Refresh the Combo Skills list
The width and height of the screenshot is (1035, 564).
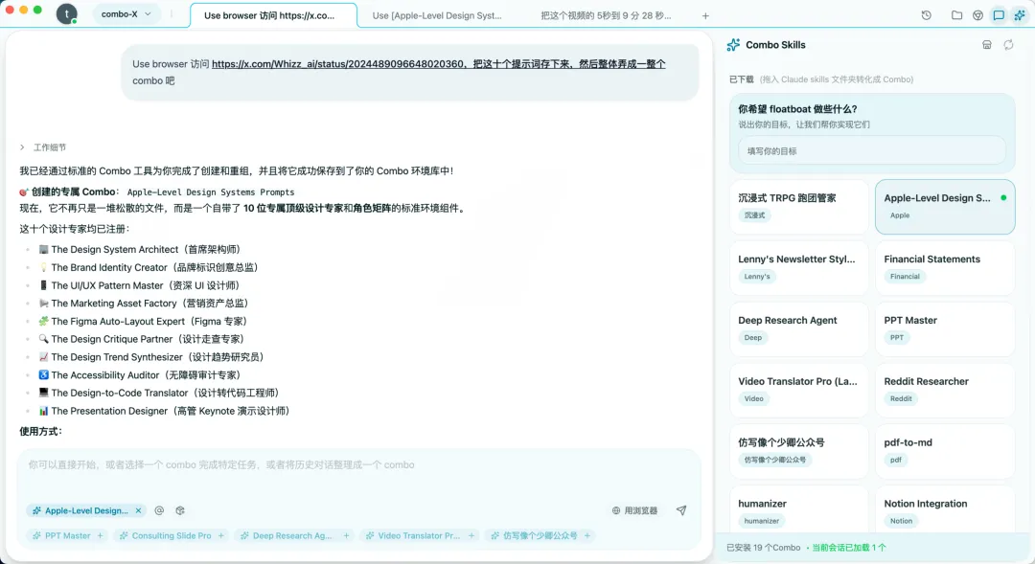pyautogui.click(x=1008, y=43)
